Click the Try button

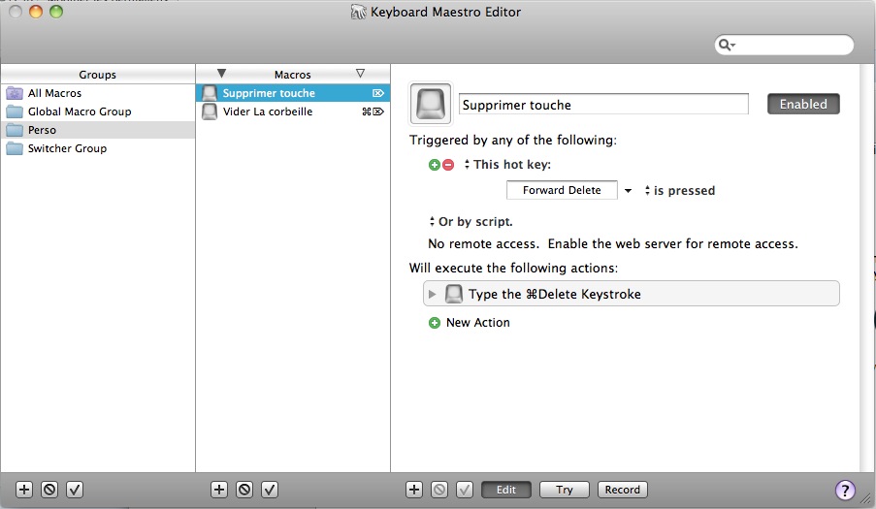pyautogui.click(x=565, y=490)
